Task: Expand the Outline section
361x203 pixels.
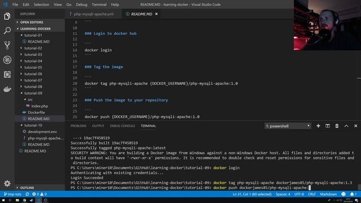Action: pyautogui.click(x=27, y=188)
